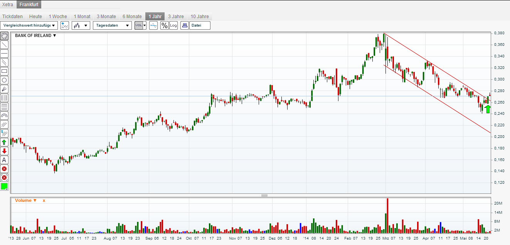Select the Heute time range tab

click(35, 17)
